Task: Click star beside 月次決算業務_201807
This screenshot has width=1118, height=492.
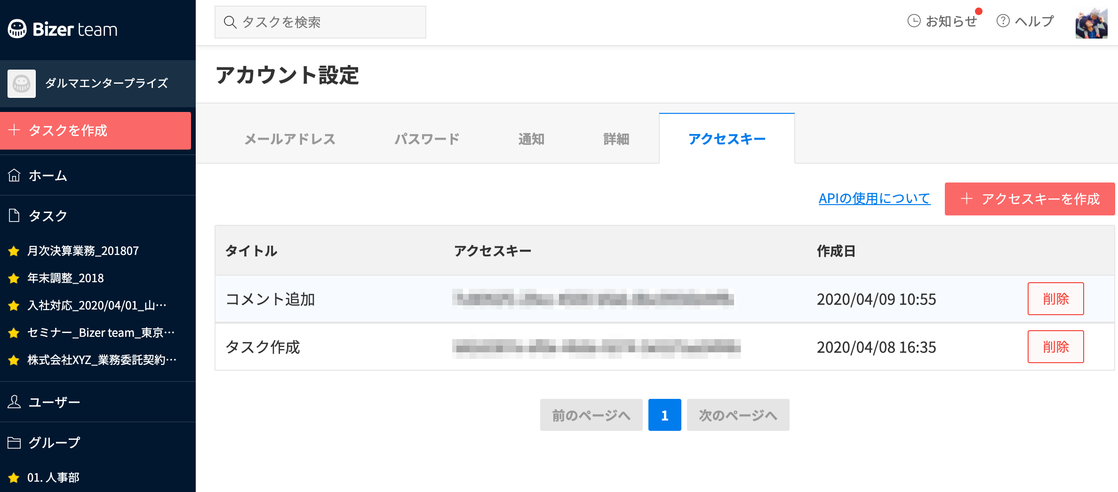Action: tap(14, 251)
